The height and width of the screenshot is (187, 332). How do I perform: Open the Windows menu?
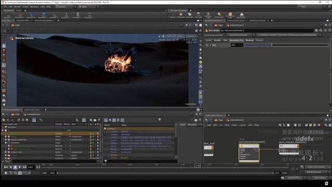point(34,7)
